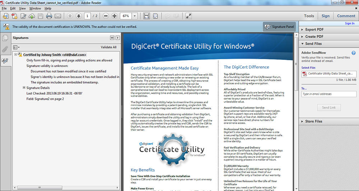359x191 pixels.
Task: Open the zoom percentage dropdown arrow
Action: (x=135, y=16)
